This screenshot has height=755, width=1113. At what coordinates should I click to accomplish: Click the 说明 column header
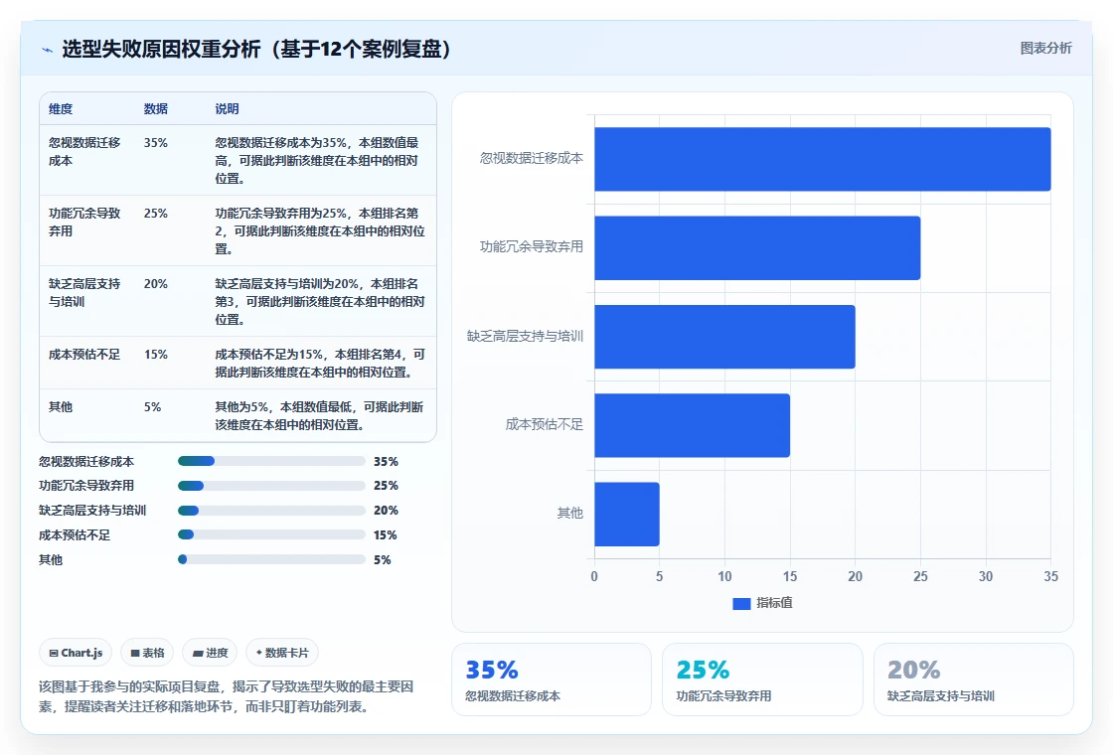(228, 109)
